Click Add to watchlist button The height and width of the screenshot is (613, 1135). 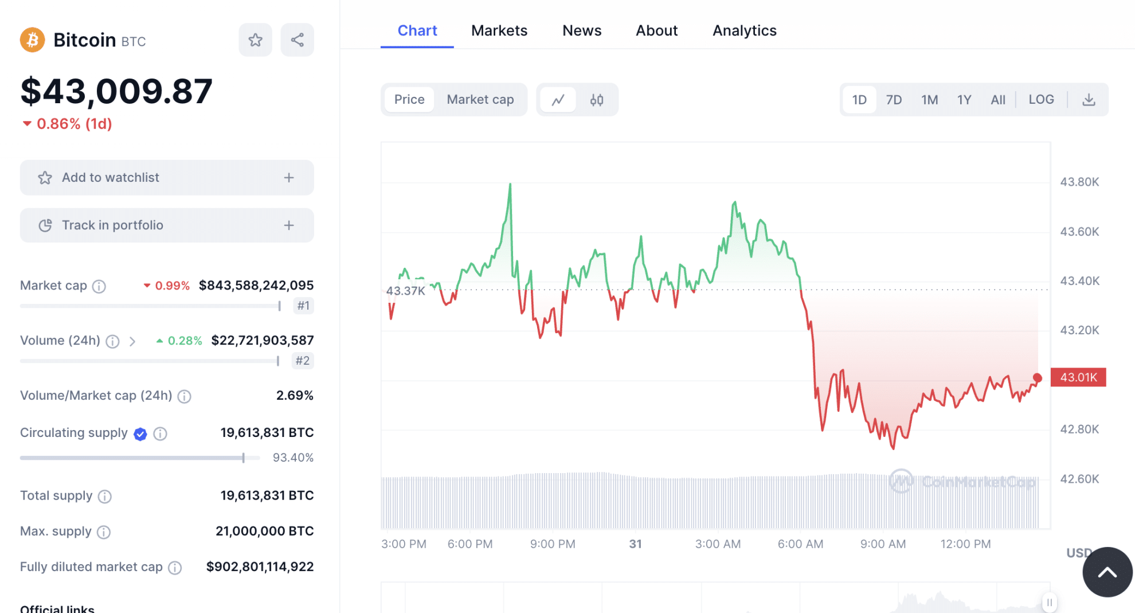(167, 178)
